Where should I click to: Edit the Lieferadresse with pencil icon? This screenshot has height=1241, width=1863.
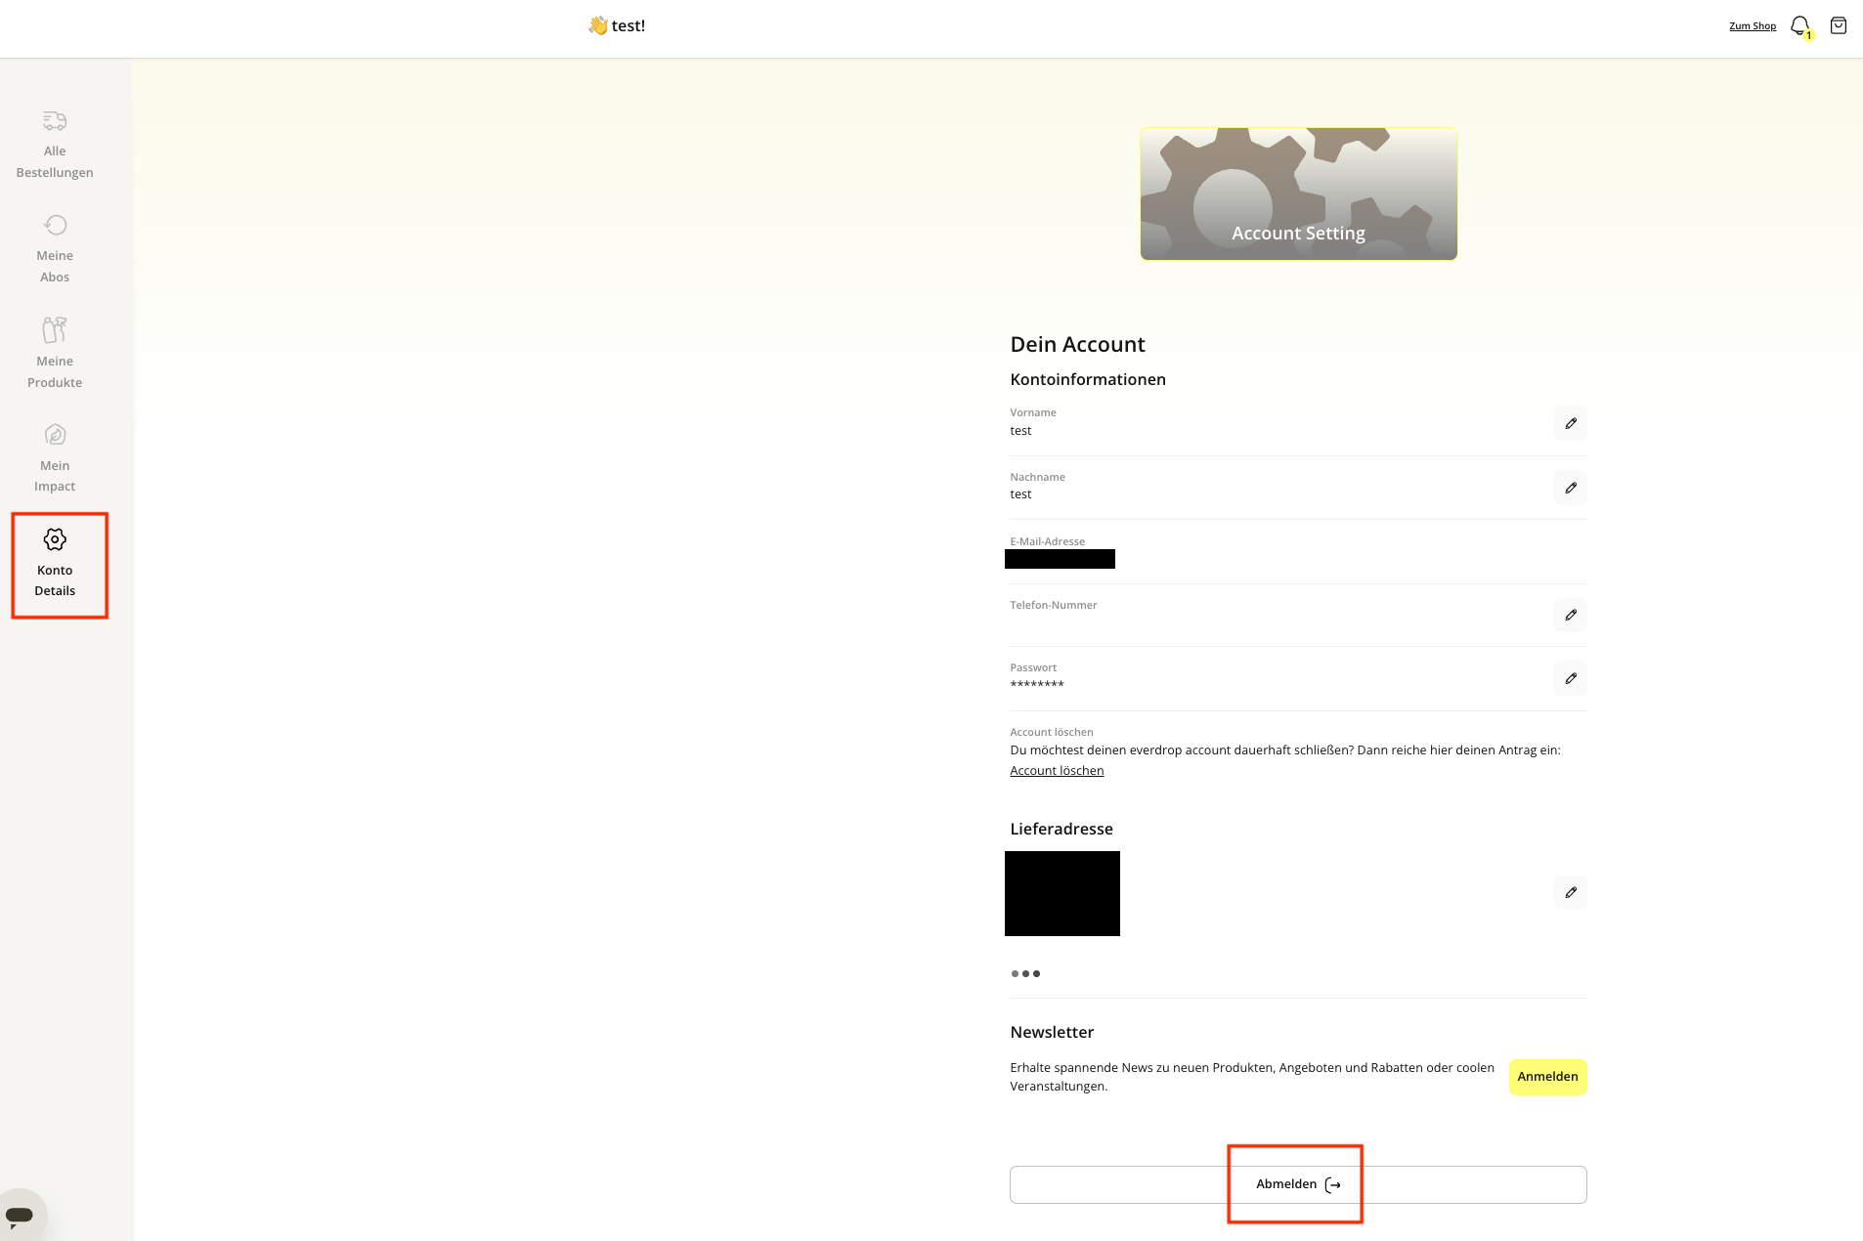click(1570, 892)
